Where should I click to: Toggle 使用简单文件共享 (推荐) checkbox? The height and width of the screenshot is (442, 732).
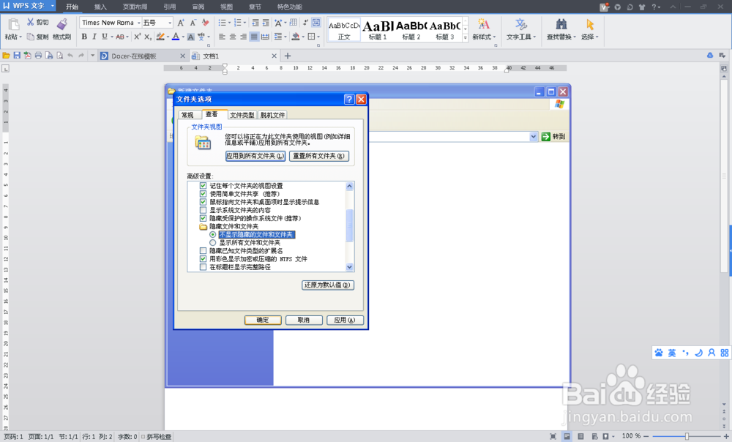click(x=203, y=194)
